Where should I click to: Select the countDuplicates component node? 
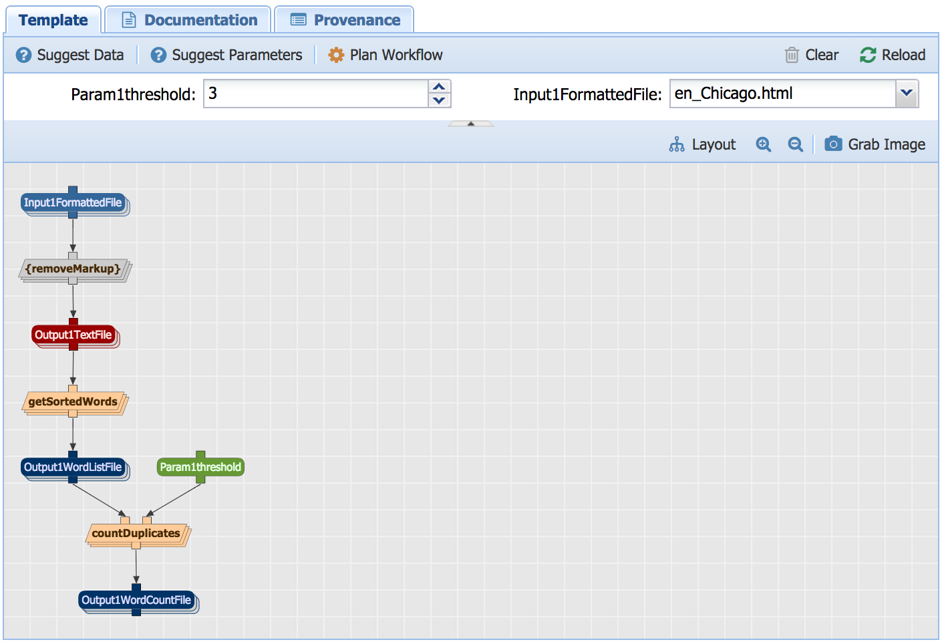[136, 533]
